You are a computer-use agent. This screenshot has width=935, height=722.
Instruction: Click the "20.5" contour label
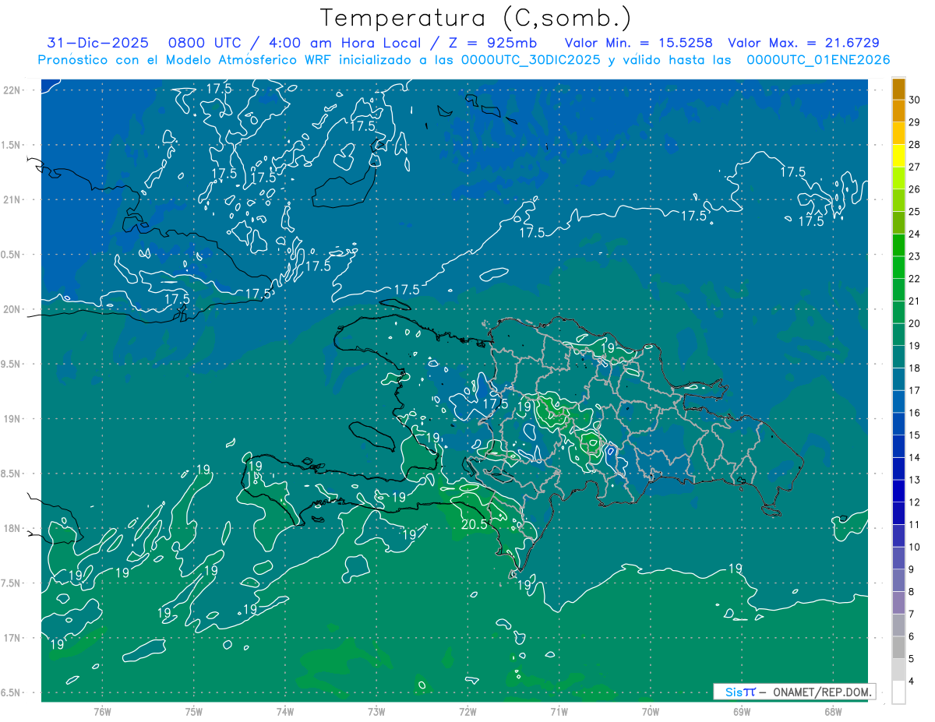(x=475, y=524)
